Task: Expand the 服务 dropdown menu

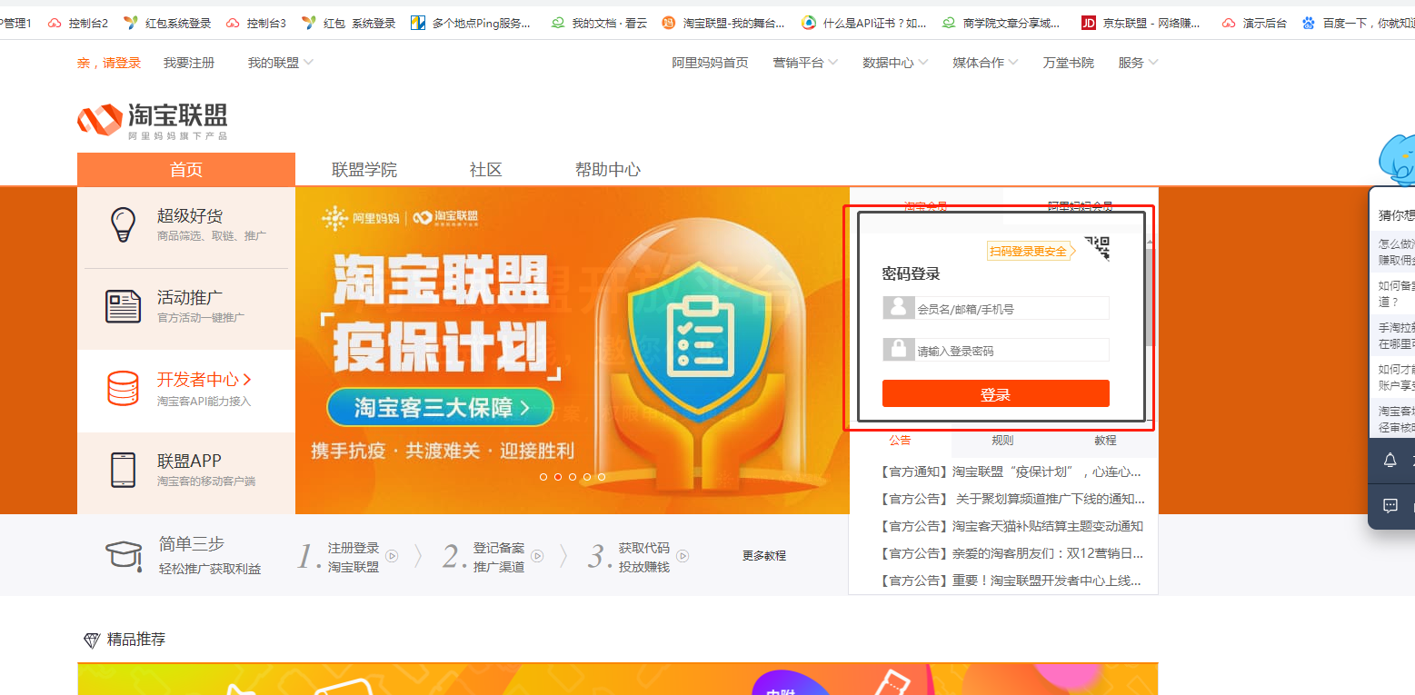Action: [x=1138, y=63]
